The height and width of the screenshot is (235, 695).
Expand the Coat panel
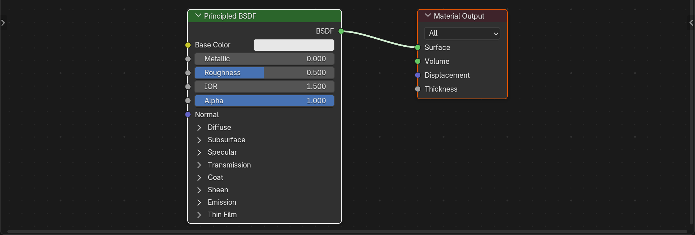pos(199,177)
